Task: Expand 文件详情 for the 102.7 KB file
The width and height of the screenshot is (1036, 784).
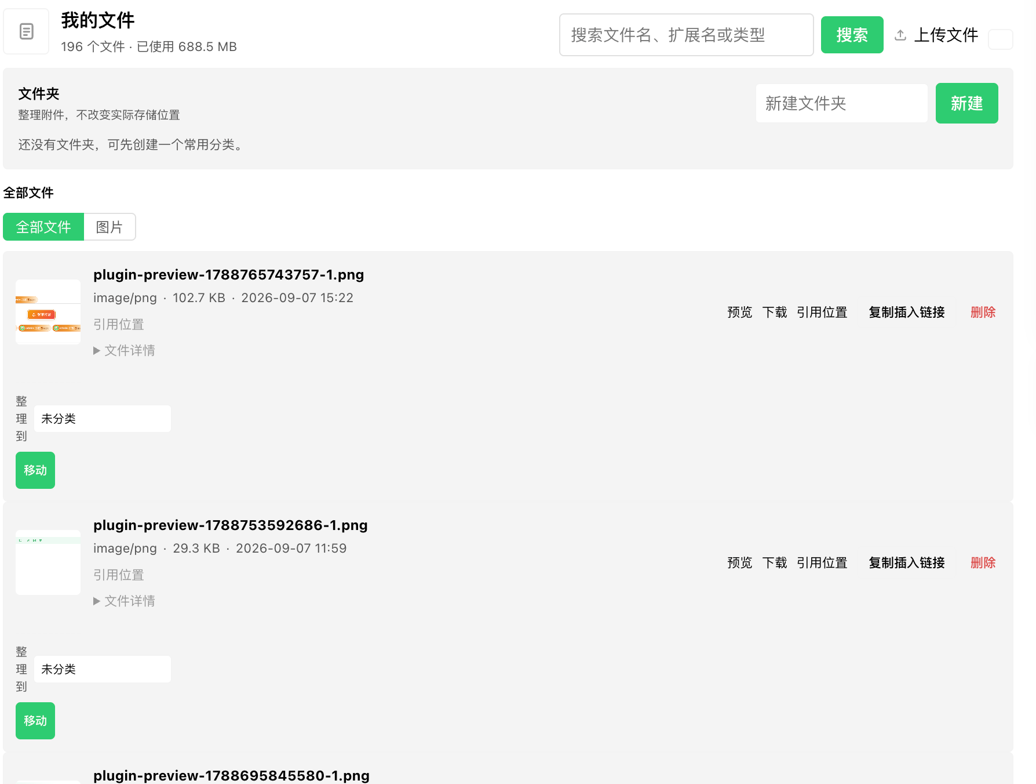Action: click(x=124, y=350)
